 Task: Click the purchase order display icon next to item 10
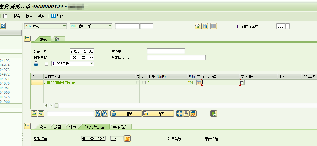point(127,139)
